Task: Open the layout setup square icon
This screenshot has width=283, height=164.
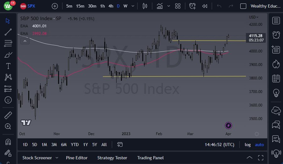Action: click(243, 6)
